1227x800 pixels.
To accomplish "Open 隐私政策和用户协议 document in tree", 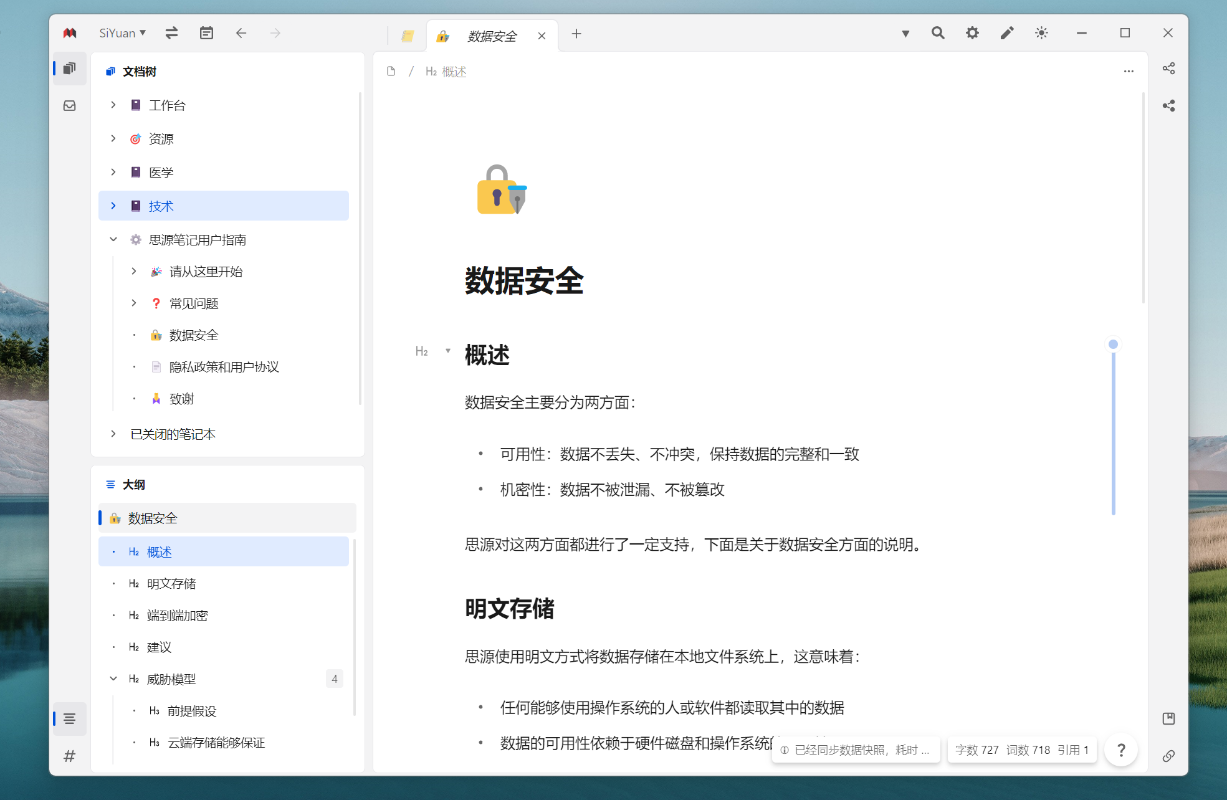I will 224,367.
